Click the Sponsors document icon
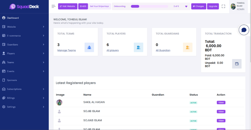The image size is (251, 130). 4,80
